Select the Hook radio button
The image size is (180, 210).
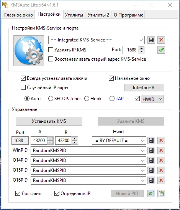pyautogui.click(x=87, y=99)
